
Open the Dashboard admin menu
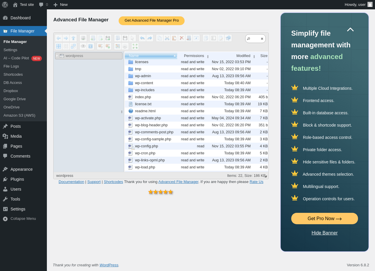point(23,18)
